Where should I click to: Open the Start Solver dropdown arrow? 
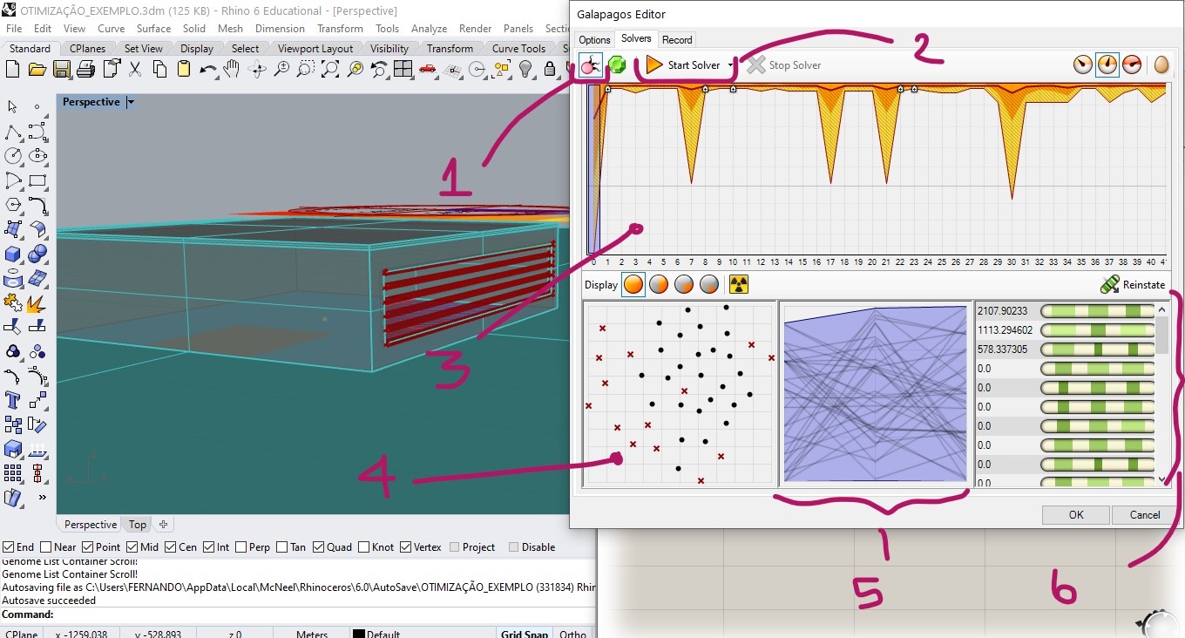pyautogui.click(x=730, y=66)
